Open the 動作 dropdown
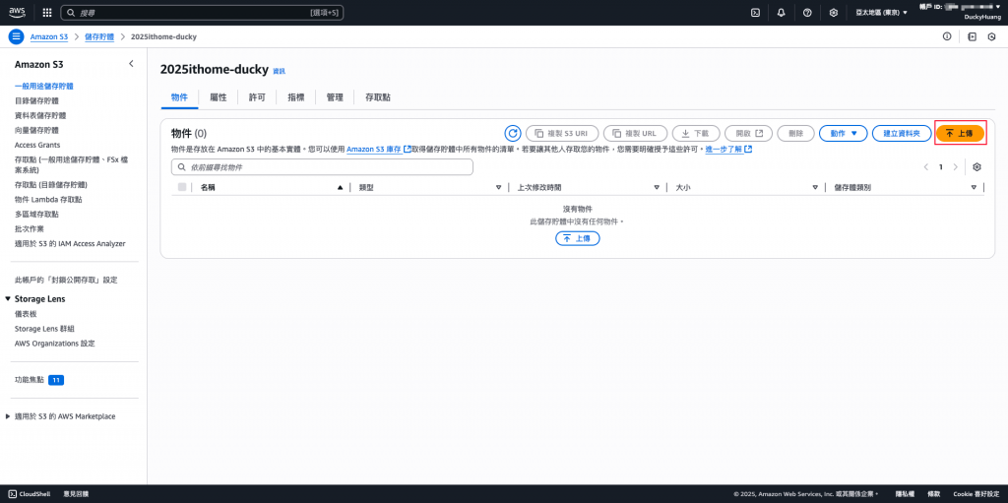This screenshot has height=503, width=1008. coord(844,133)
